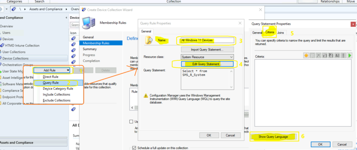Switch to the Joins tab
357x150 pixels.
click(281, 33)
